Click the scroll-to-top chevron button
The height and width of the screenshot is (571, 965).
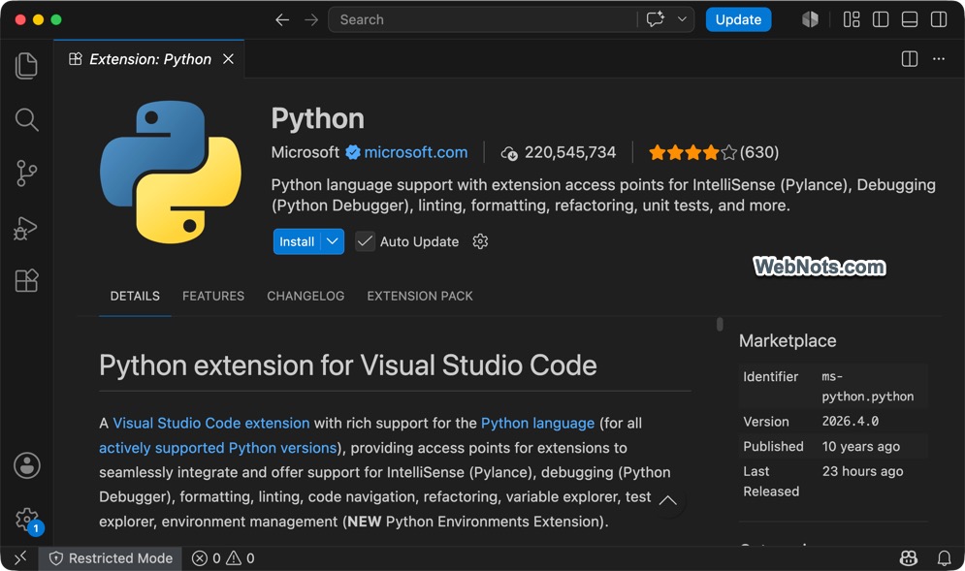coord(668,501)
